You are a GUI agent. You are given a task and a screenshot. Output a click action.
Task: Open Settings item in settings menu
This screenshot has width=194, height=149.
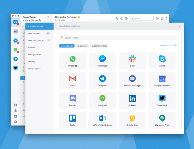[39, 62]
